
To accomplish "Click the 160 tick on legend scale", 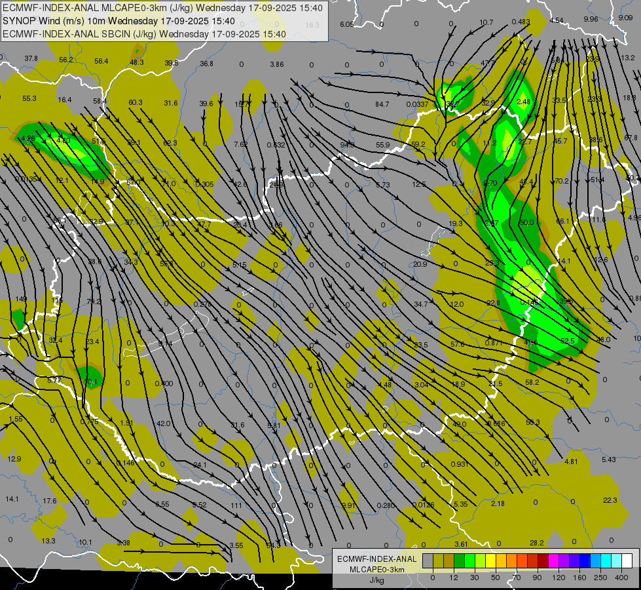I will (579, 578).
